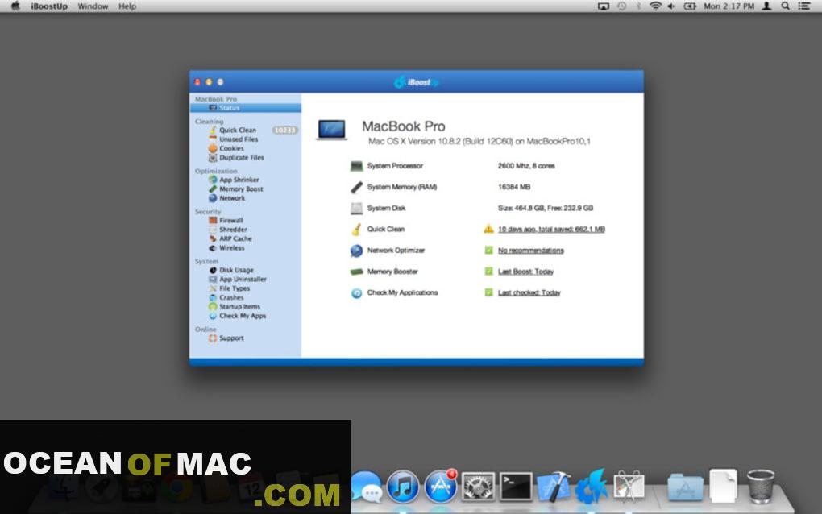This screenshot has height=514, width=822.
Task: Click the Quick Clean 10233 count badge
Action: (x=284, y=130)
